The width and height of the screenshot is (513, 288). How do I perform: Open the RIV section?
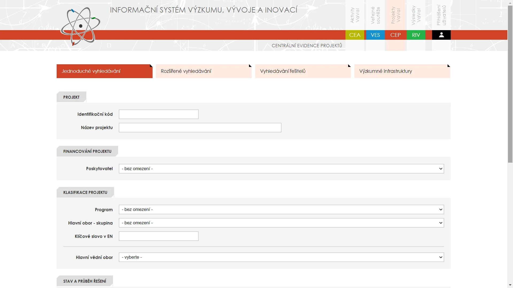[416, 35]
